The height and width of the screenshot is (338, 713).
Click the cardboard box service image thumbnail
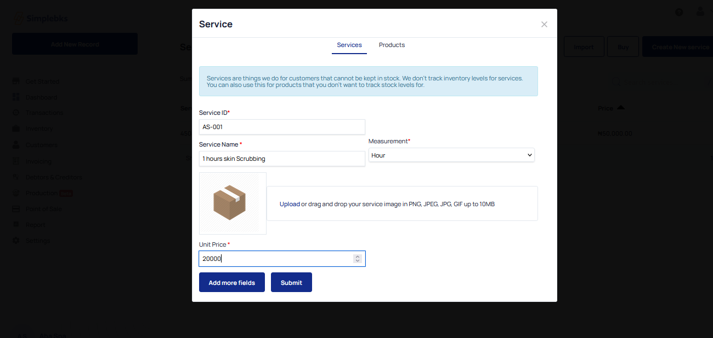233,203
